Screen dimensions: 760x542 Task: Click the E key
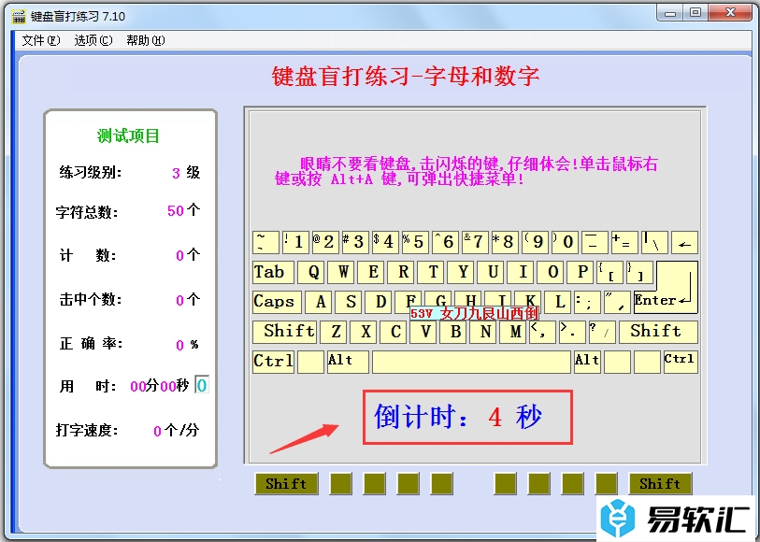[x=371, y=272]
